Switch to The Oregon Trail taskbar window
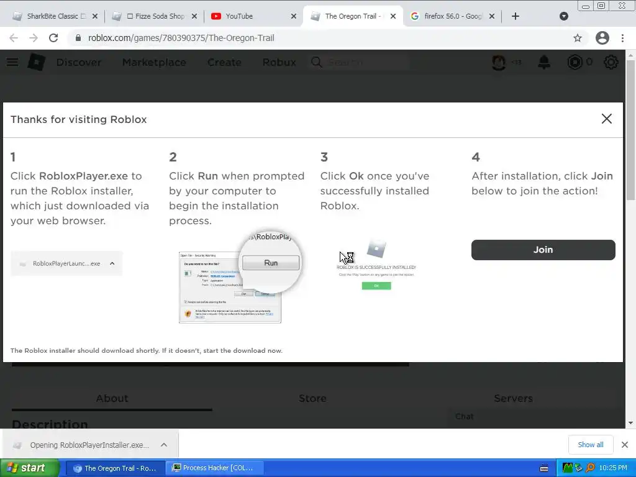Image resolution: width=636 pixels, height=477 pixels. pos(115,468)
